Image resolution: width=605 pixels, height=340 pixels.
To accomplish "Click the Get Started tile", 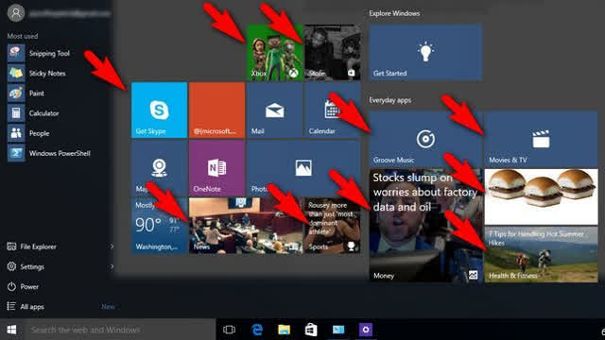I will (425, 53).
